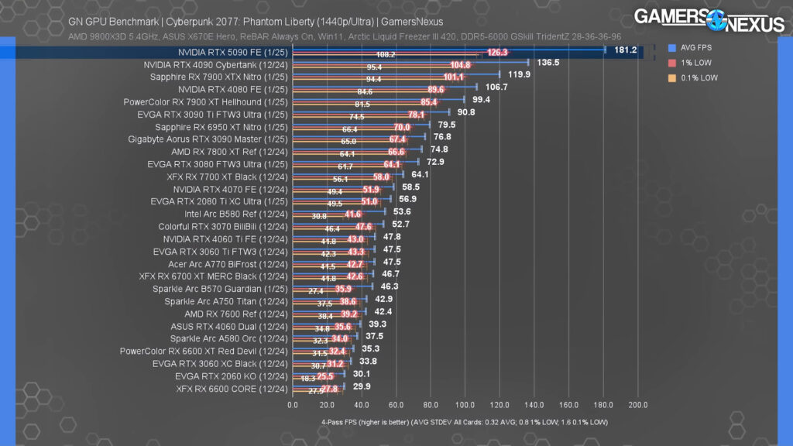Select the 'PowerColor RX 7900 XT Hellhound (1/25)' label
Viewport: 793px width, 446px height.
click(x=205, y=102)
